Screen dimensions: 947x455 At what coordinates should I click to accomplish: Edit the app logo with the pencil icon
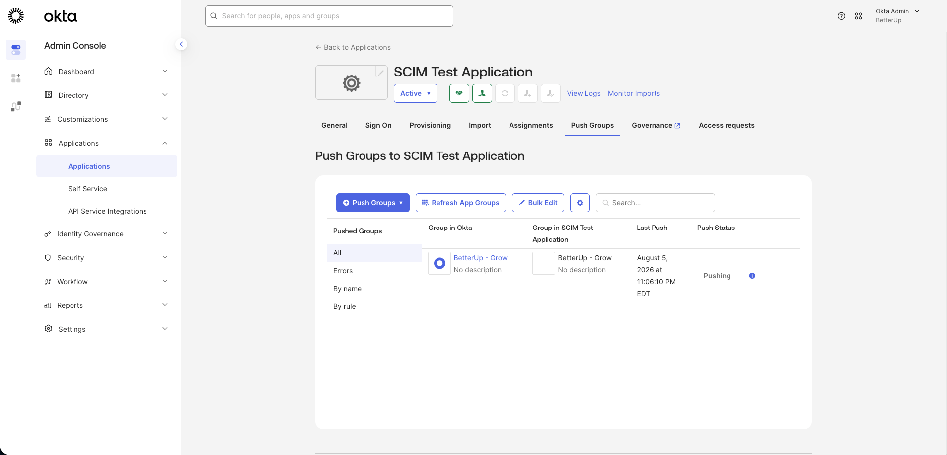[381, 72]
